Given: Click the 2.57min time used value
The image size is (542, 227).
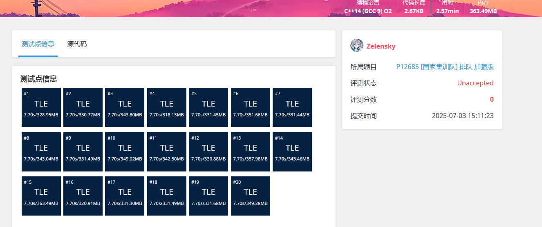Looking at the screenshot, I should pyautogui.click(x=448, y=11).
